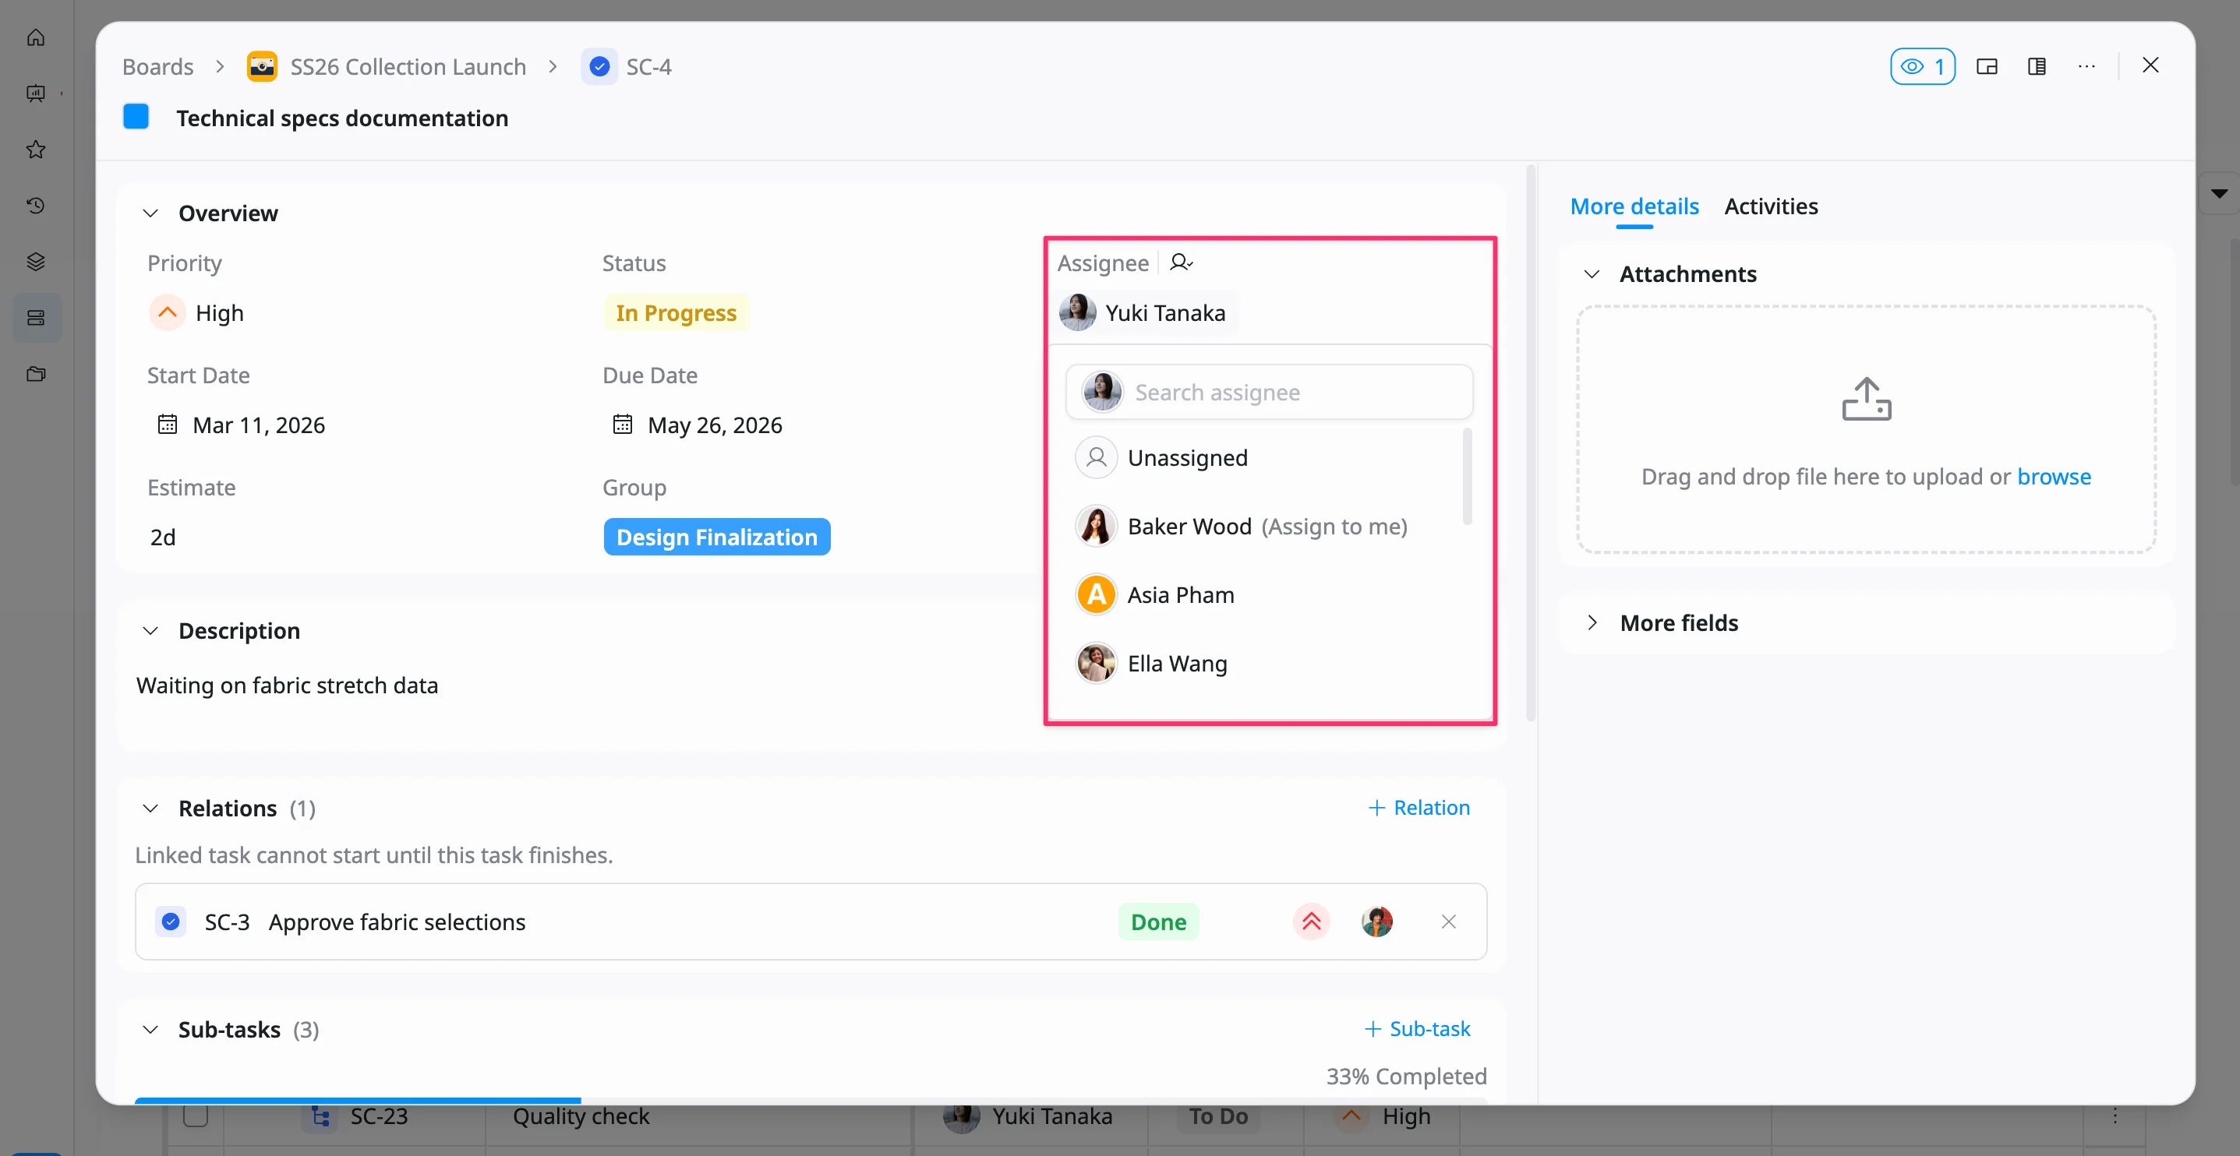2240x1156 pixels.
Task: Add a new Relation
Action: click(x=1419, y=808)
